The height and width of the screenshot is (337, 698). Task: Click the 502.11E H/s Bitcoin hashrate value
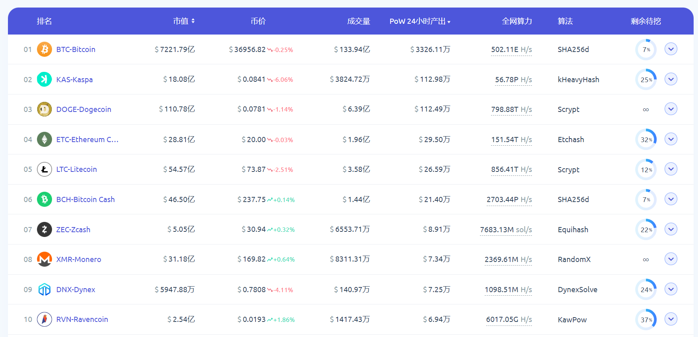pos(511,50)
